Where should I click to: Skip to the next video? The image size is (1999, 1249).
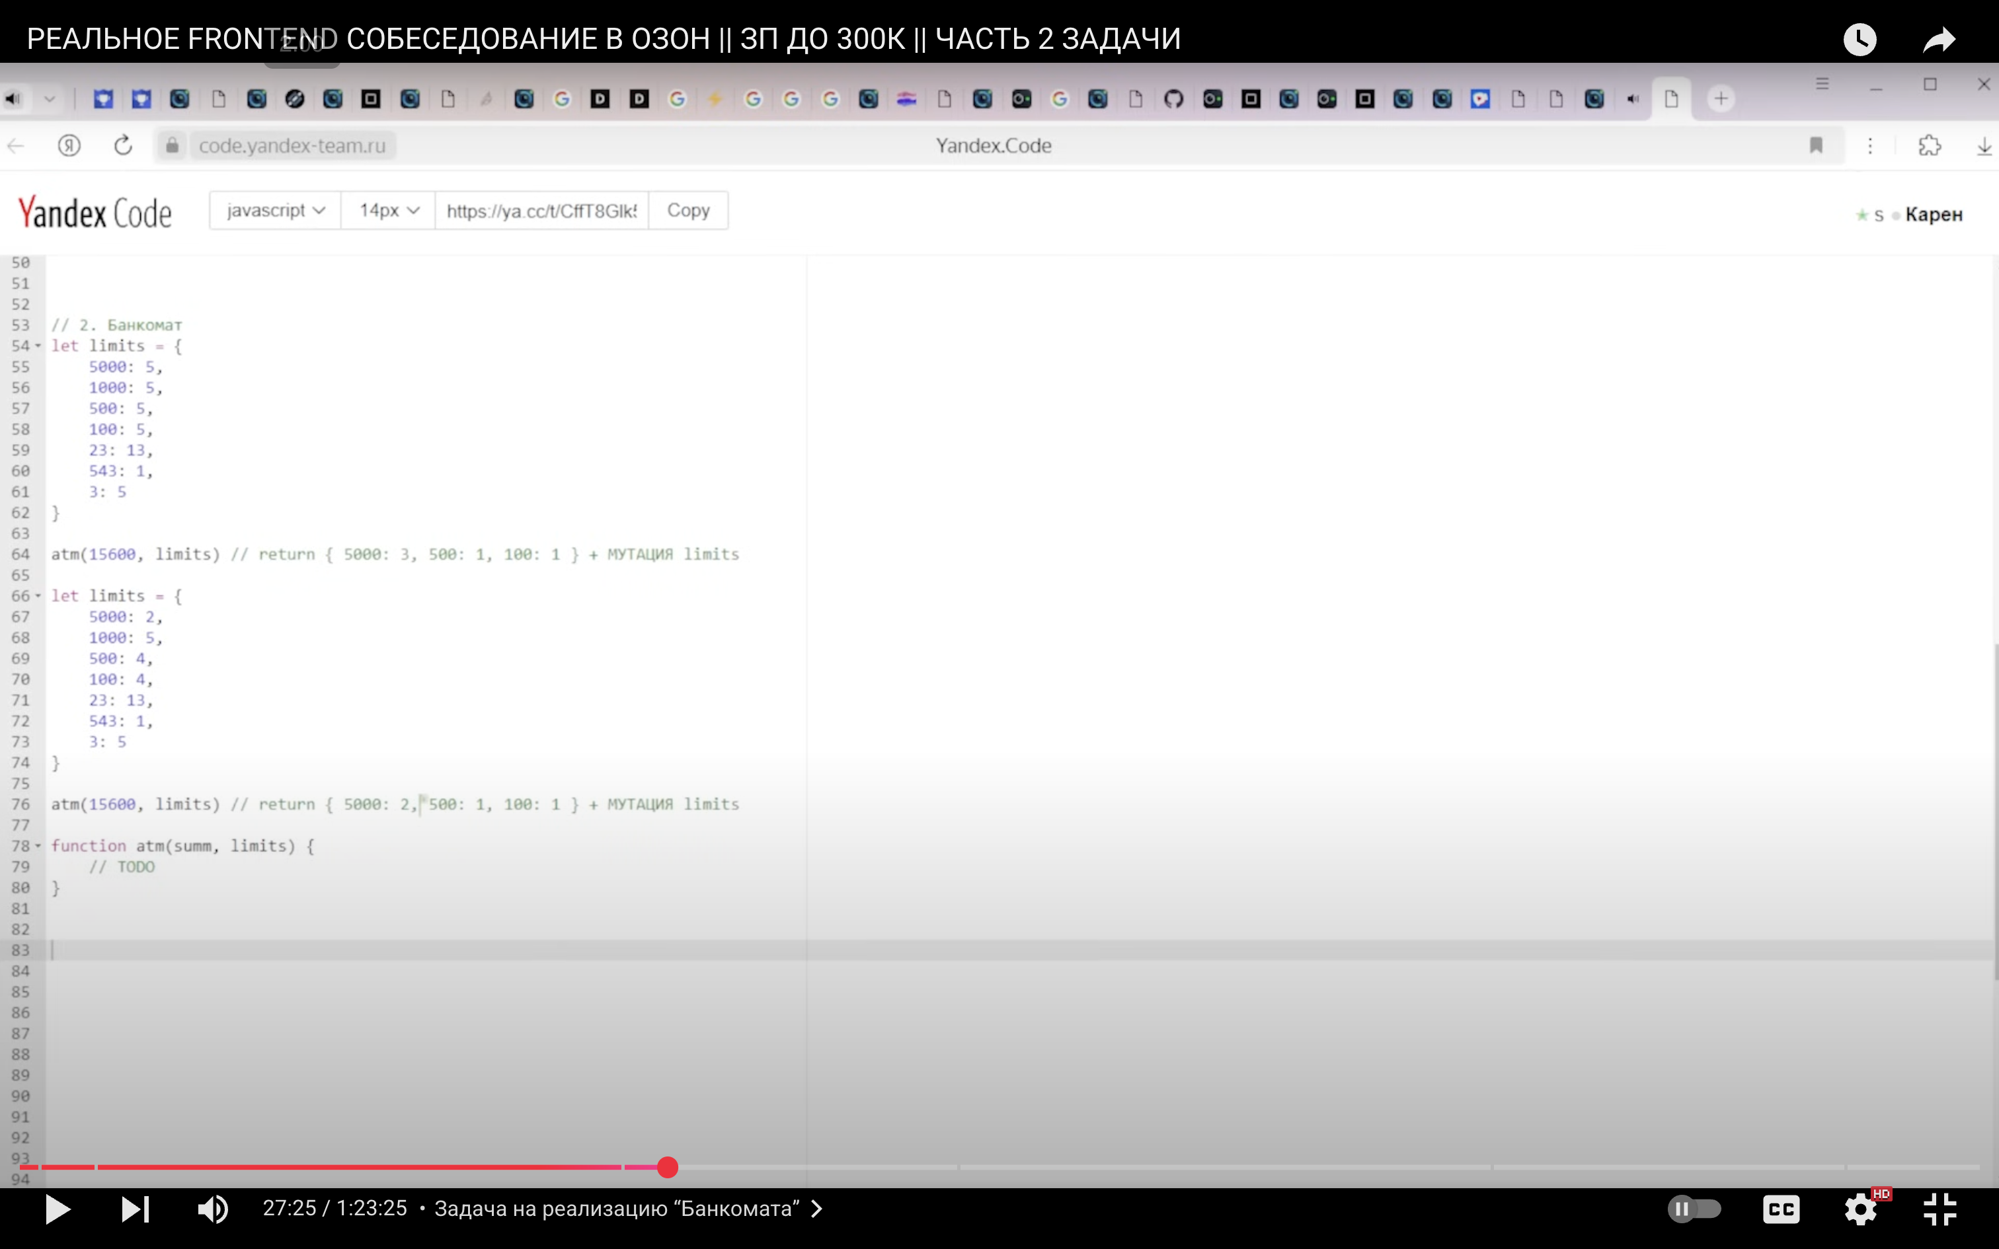(x=135, y=1209)
